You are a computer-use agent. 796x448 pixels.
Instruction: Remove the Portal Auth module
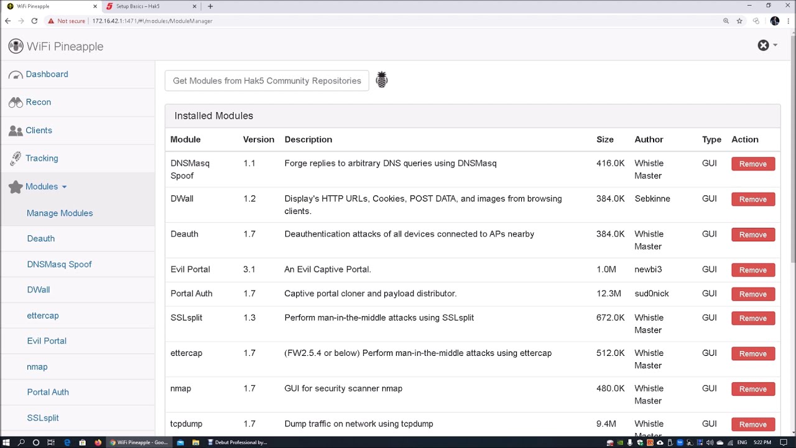753,294
